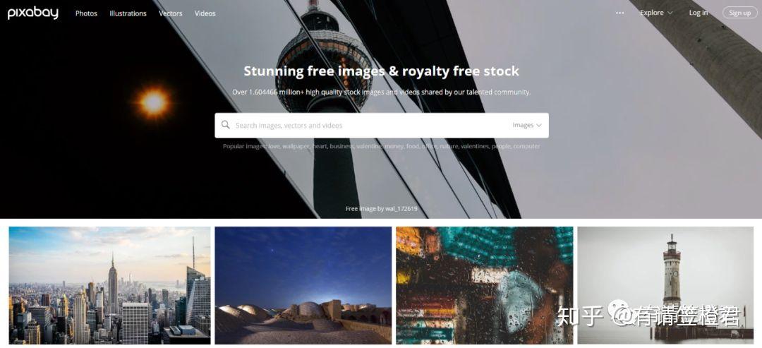Open the New York skyline thumbnail

[x=110, y=285]
